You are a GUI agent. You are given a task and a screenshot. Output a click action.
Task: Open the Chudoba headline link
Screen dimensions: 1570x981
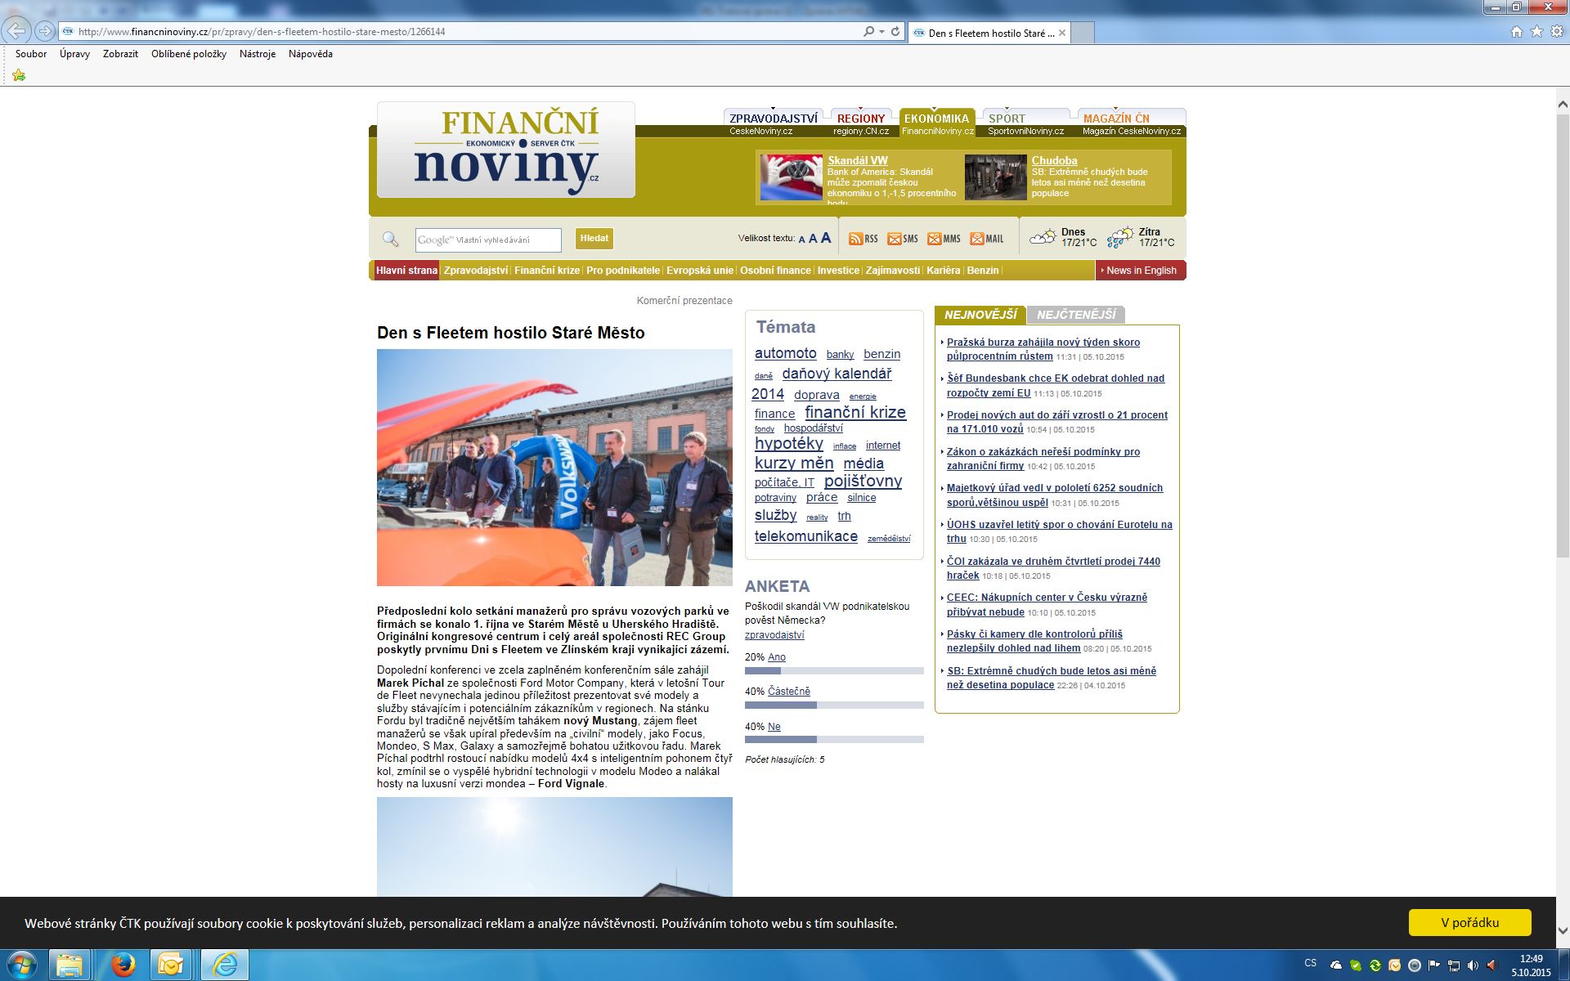(1054, 160)
